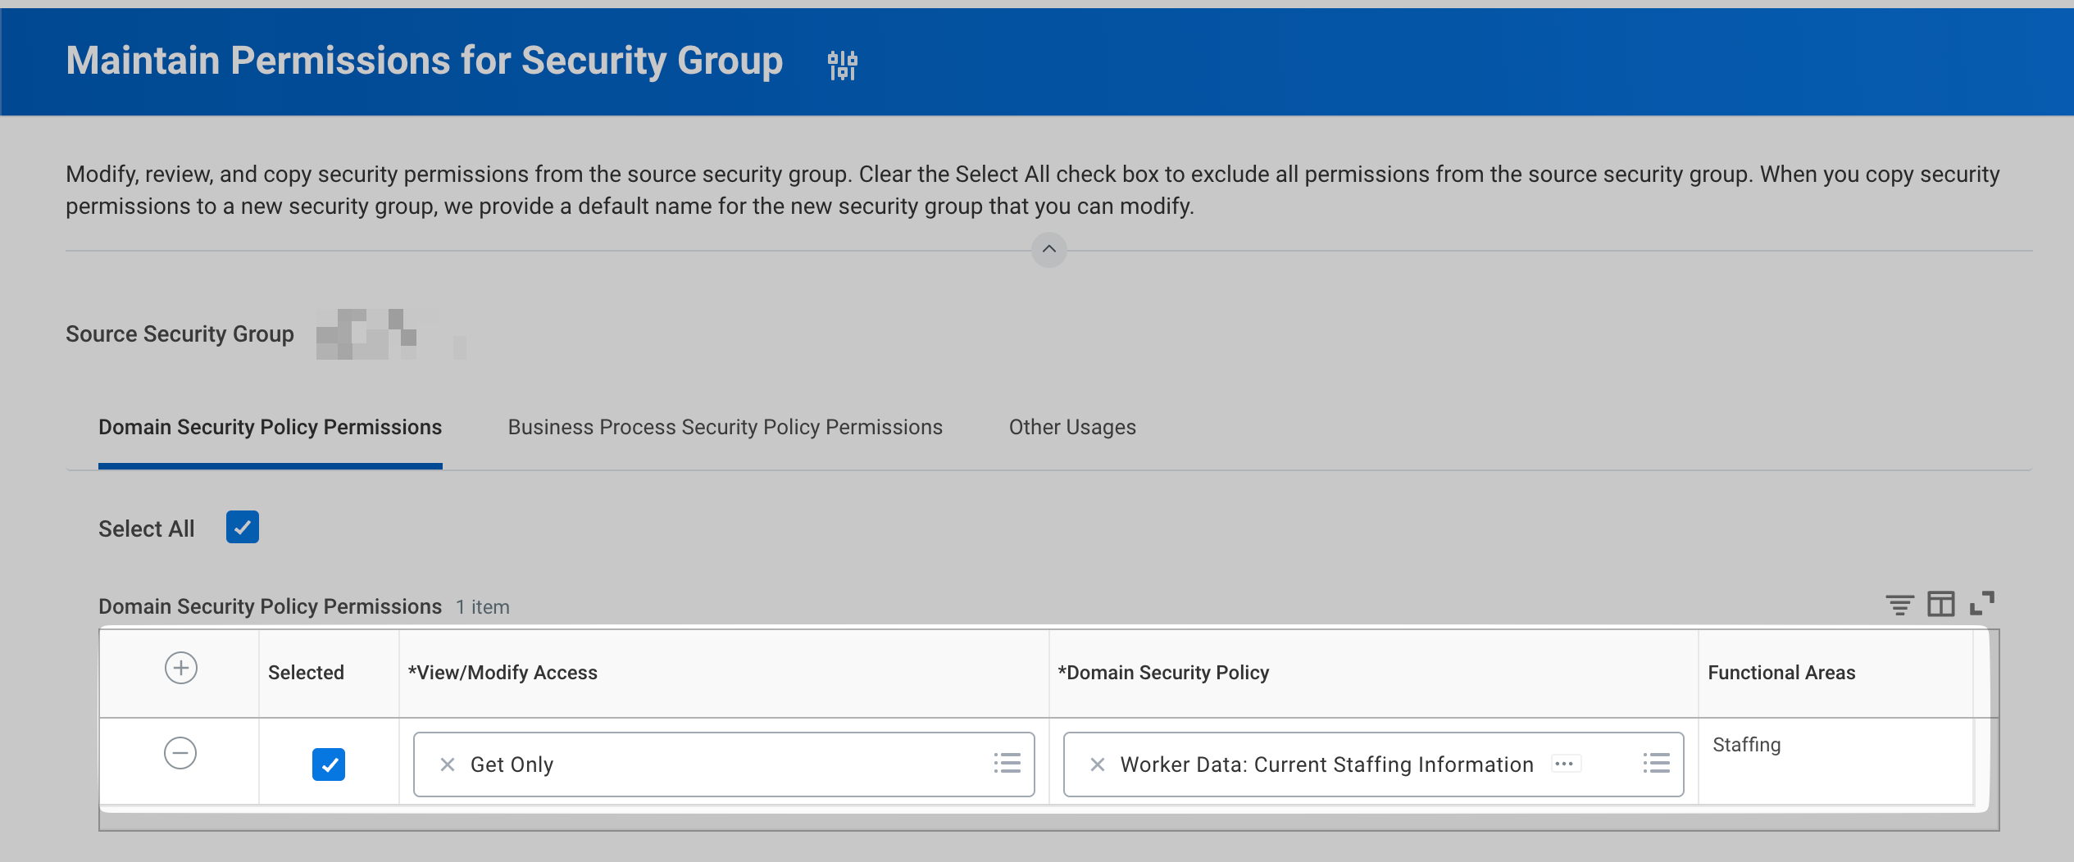Collapse the instructions with chevron button
This screenshot has width=2074, height=862.
(1048, 249)
